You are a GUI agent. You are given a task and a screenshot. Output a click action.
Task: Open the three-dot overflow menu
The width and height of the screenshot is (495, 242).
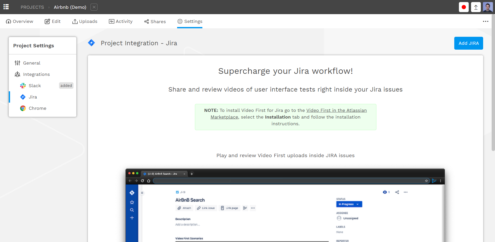(x=486, y=21)
